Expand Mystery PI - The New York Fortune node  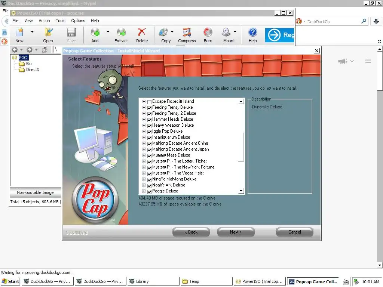pos(144,167)
